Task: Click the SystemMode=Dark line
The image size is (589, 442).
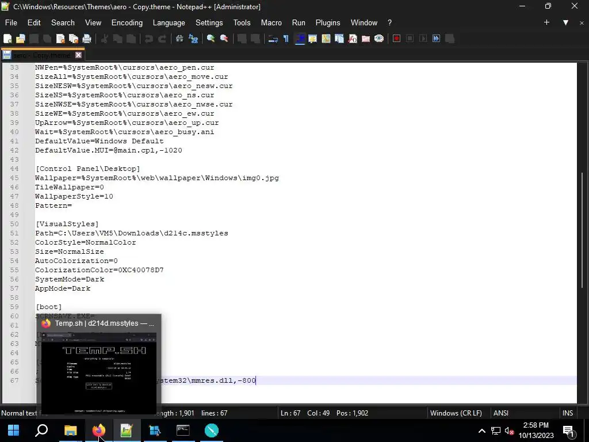Action: pyautogui.click(x=70, y=279)
